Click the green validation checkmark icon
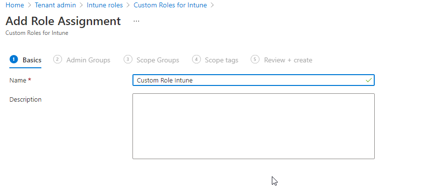The width and height of the screenshot is (423, 194). pyautogui.click(x=368, y=80)
